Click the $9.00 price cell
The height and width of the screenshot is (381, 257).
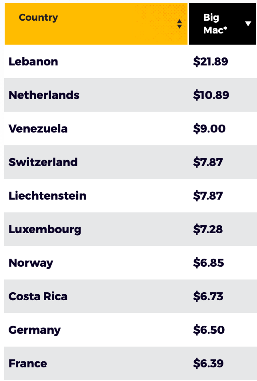click(x=209, y=129)
